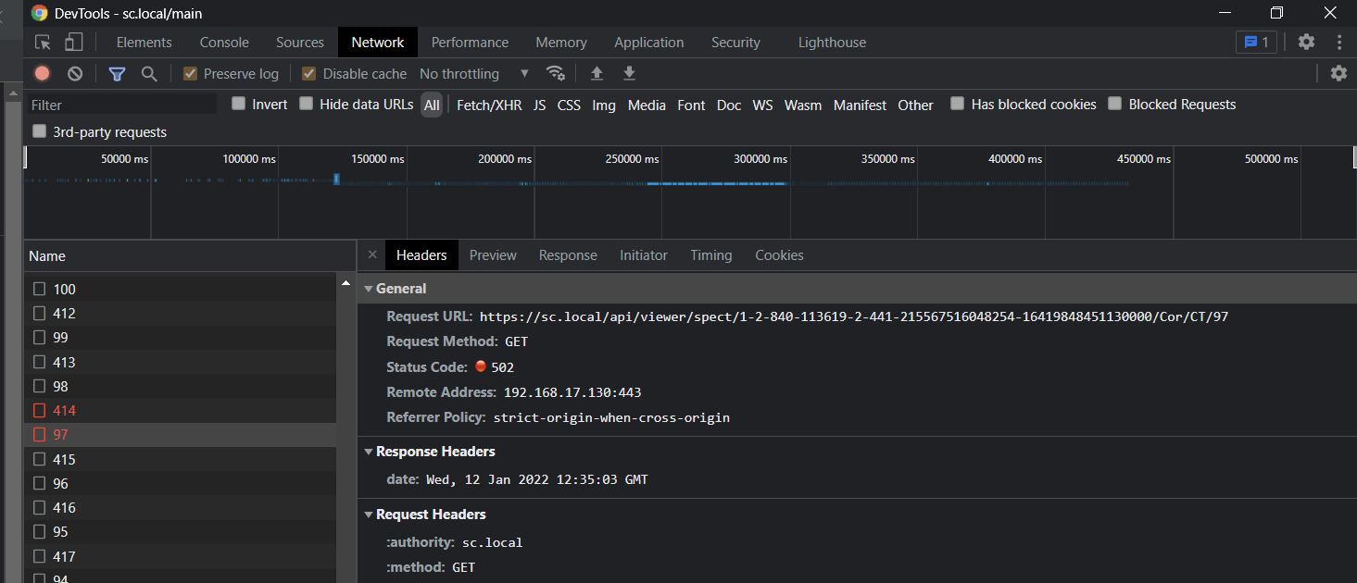Export HAR file download arrow
The width and height of the screenshot is (1357, 583).
coord(629,73)
